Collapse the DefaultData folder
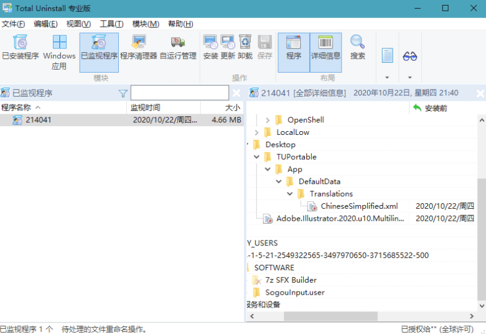The width and height of the screenshot is (486, 335). 279,181
